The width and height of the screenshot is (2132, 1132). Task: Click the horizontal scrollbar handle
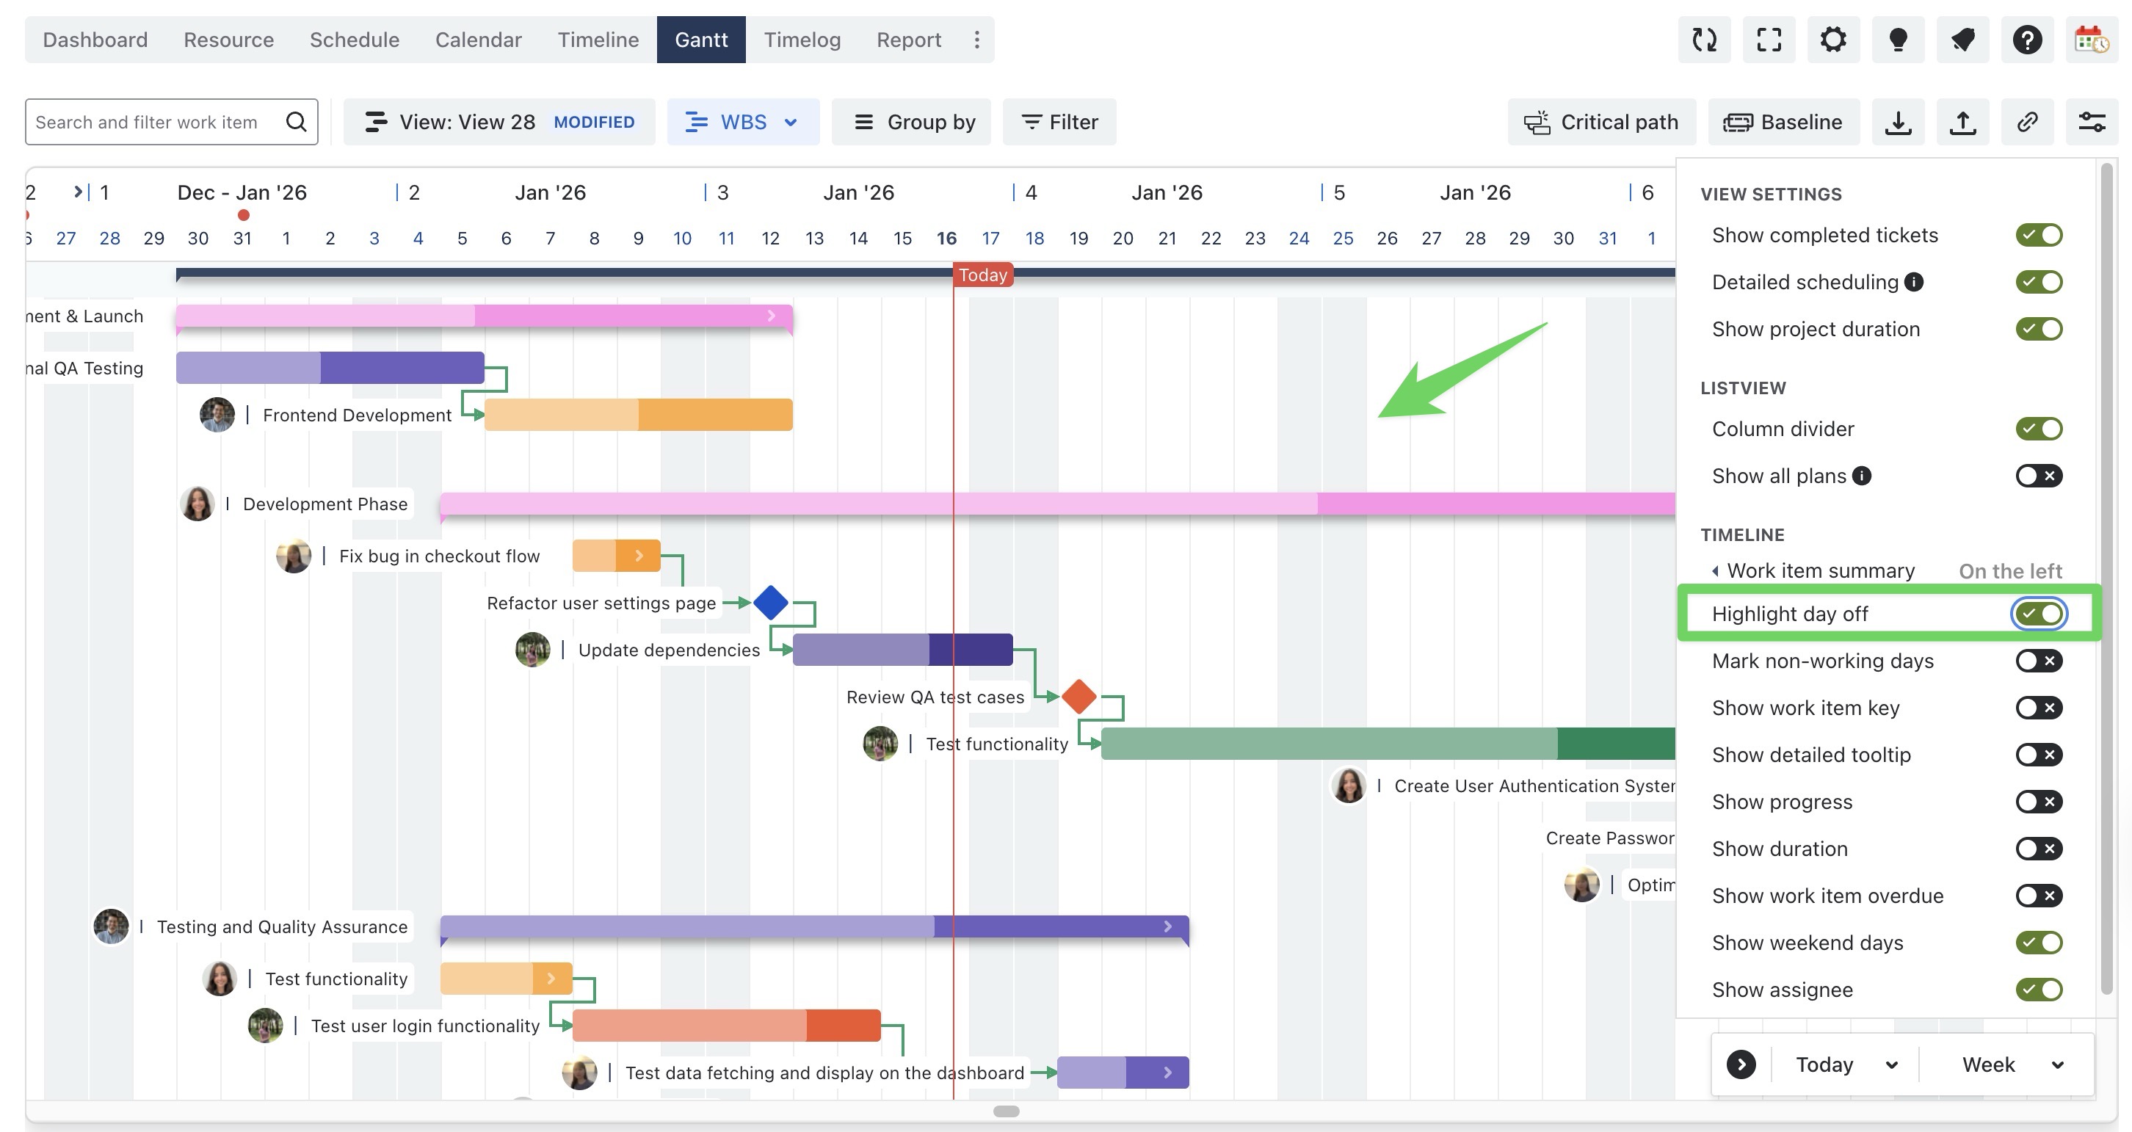pyautogui.click(x=1006, y=1111)
